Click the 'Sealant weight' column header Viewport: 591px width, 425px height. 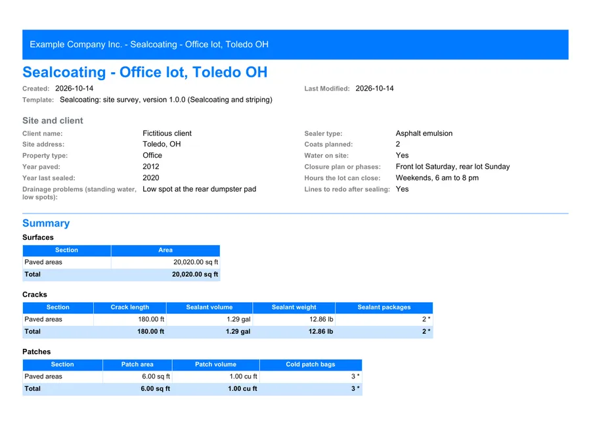(x=294, y=307)
